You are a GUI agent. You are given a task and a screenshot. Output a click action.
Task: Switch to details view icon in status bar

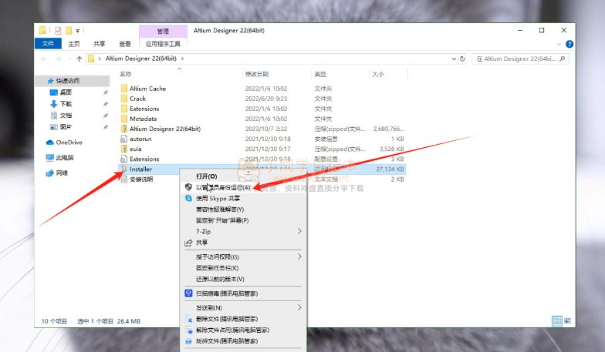coord(557,320)
